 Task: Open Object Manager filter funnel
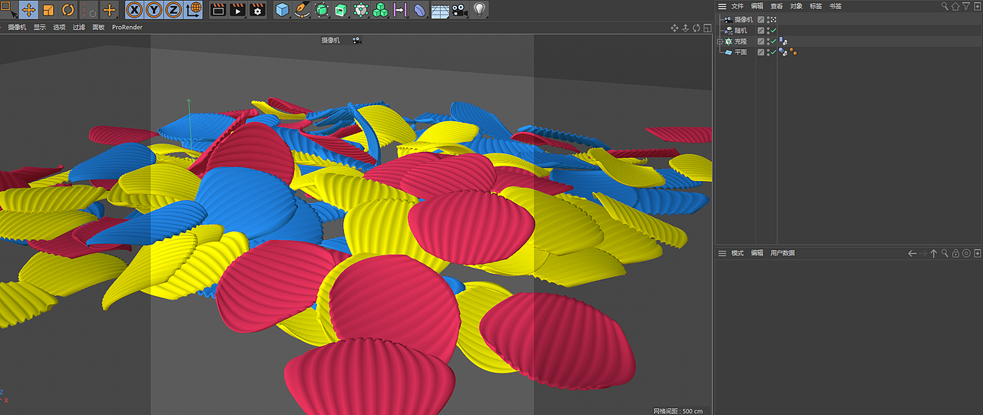[x=966, y=6]
